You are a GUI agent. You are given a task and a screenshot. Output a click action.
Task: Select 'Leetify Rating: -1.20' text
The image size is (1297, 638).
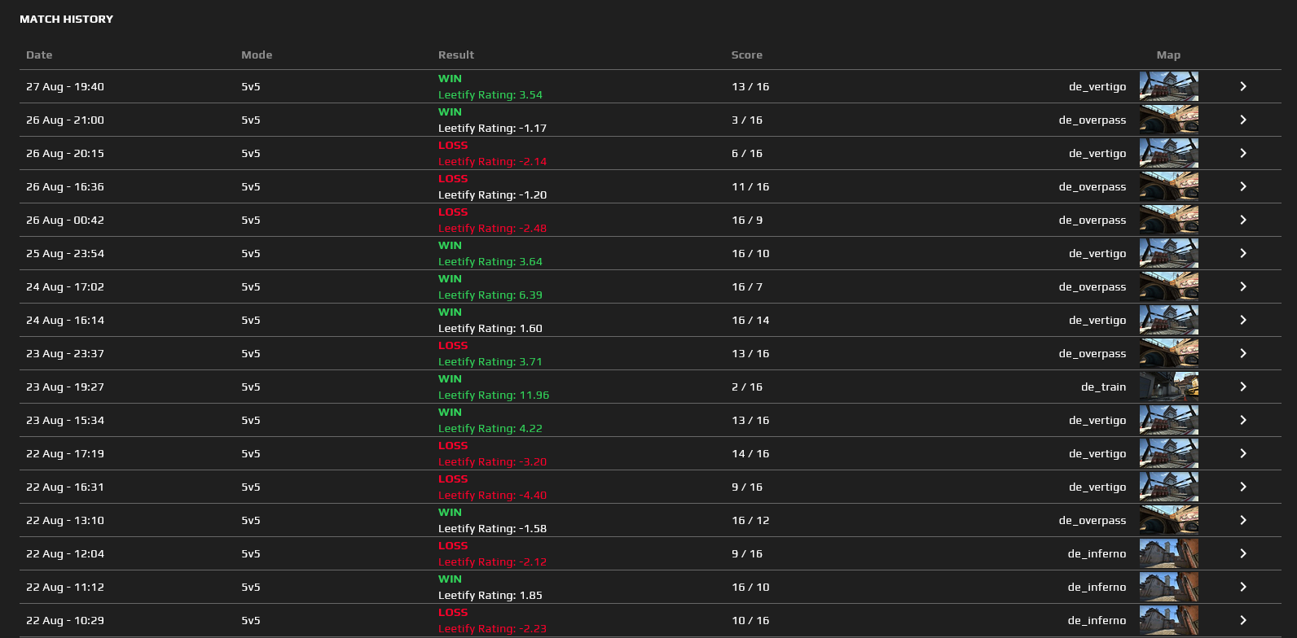click(492, 194)
